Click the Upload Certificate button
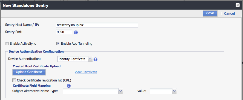Image resolution: width=243 pixels, height=100 pixels. [x=29, y=72]
